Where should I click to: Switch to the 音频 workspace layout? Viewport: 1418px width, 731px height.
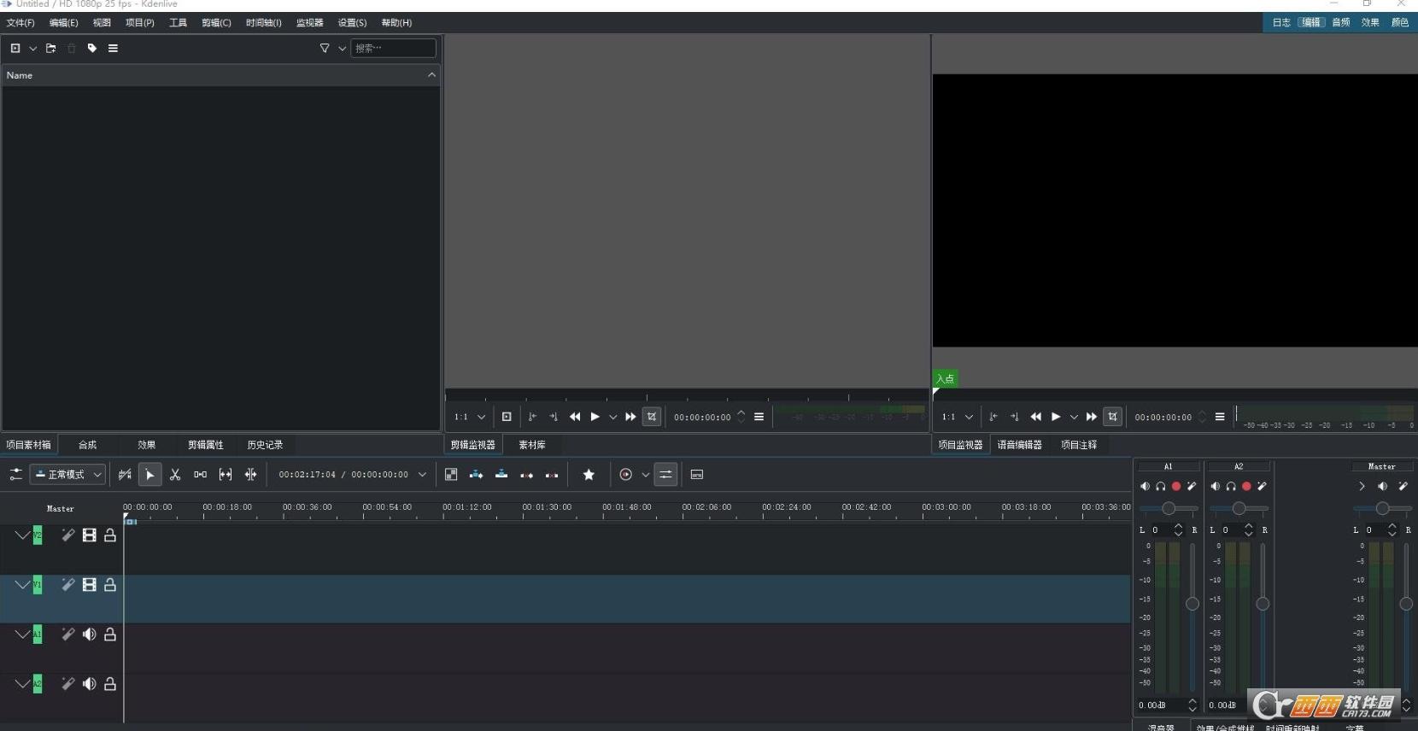tap(1341, 23)
